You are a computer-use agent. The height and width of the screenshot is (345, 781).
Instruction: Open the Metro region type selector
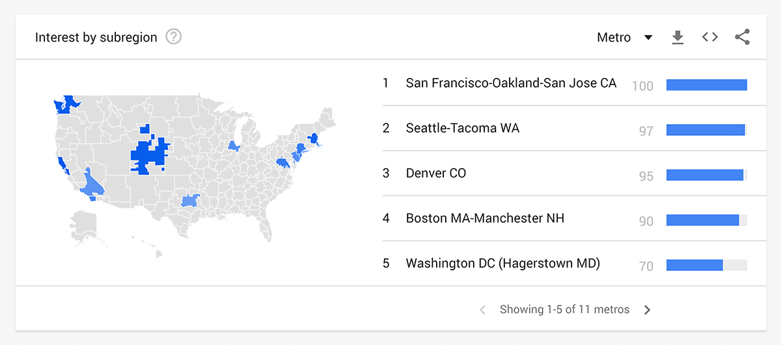(x=625, y=38)
